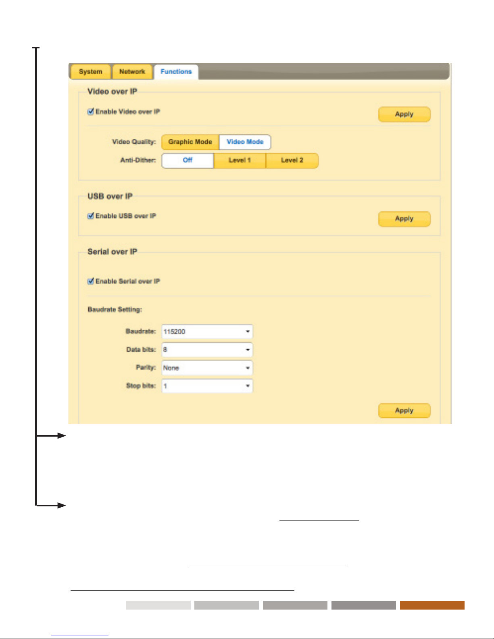Screen dimensions: 494x639
Task: Set Anti-Dither to Level 2
Action: 292,160
